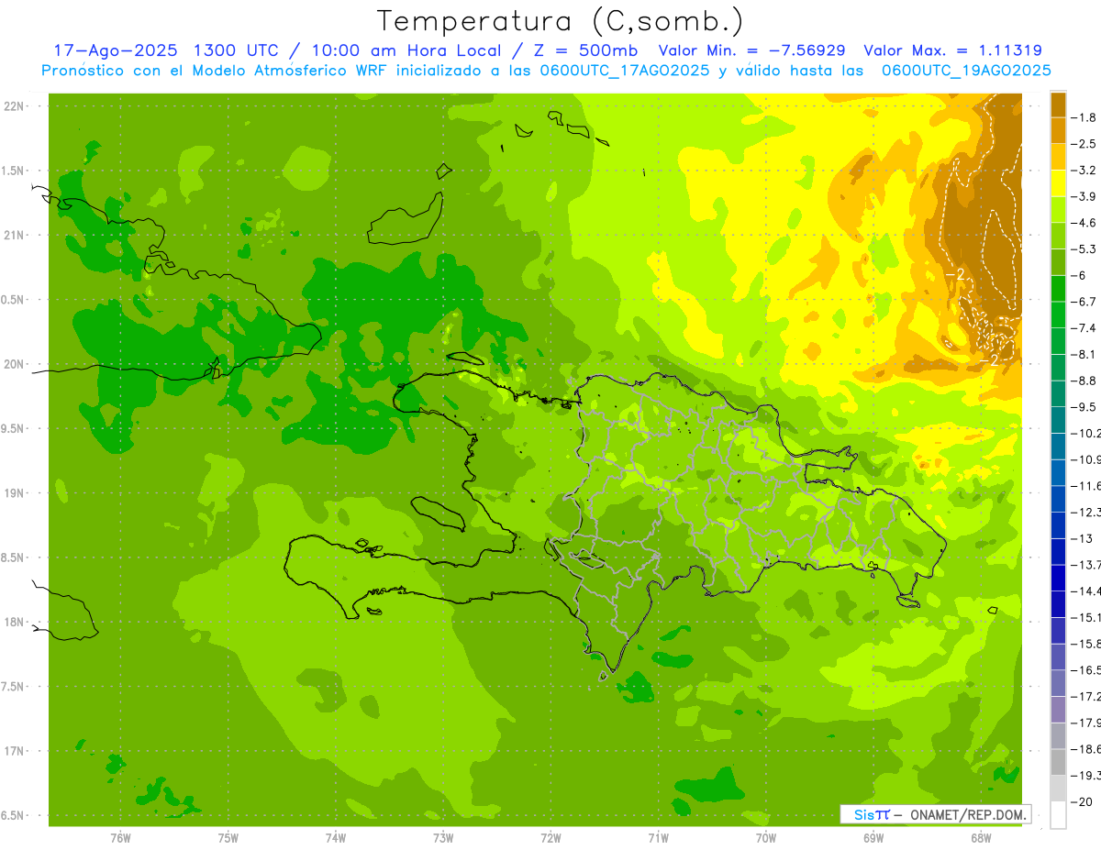The height and width of the screenshot is (850, 1101).
Task: Click the '71W' longitude label
Action: (658, 838)
